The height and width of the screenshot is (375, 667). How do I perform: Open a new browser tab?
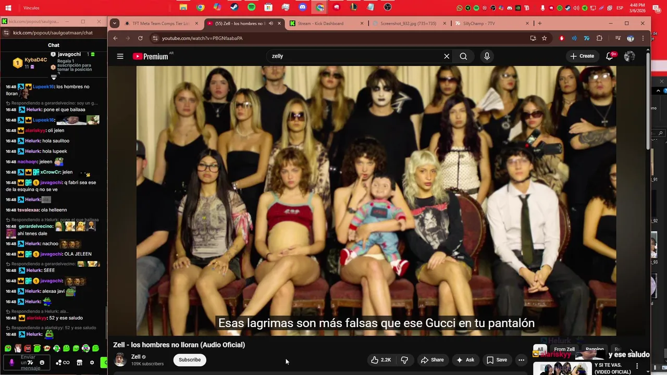(539, 23)
